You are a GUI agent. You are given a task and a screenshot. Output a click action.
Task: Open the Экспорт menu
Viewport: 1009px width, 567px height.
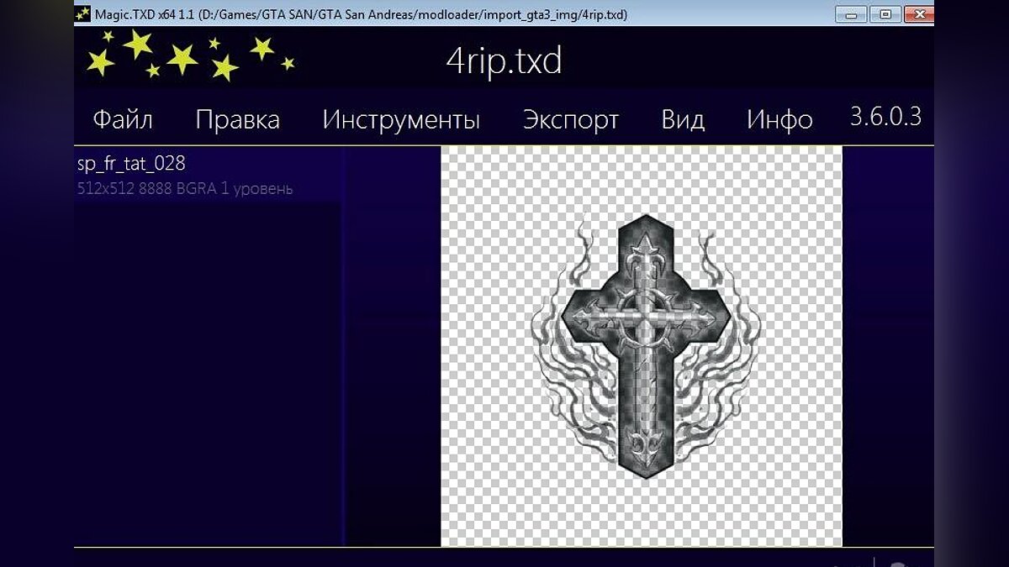[x=571, y=119]
